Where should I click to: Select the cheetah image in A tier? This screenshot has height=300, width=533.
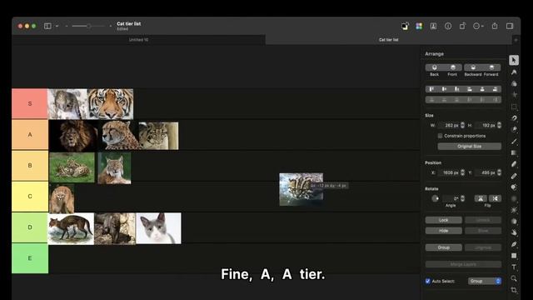pos(118,135)
